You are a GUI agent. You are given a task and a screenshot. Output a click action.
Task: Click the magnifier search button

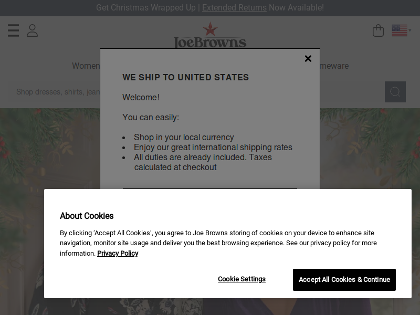[x=395, y=92]
